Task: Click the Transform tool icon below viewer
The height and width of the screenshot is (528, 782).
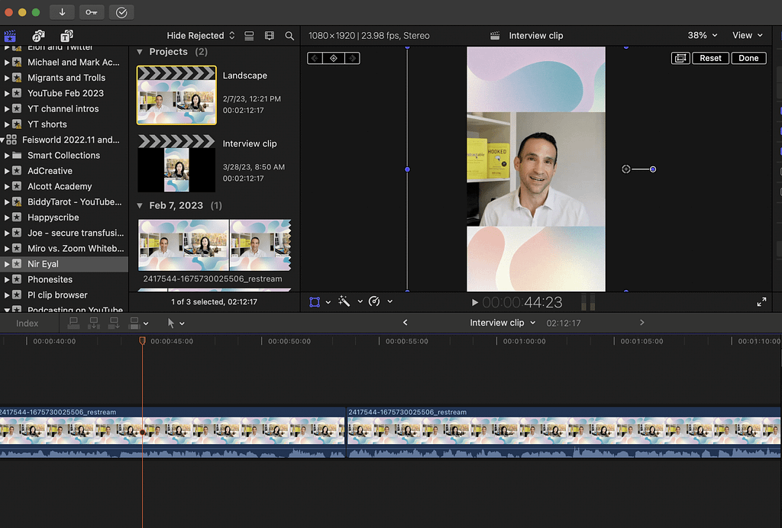Action: (315, 302)
